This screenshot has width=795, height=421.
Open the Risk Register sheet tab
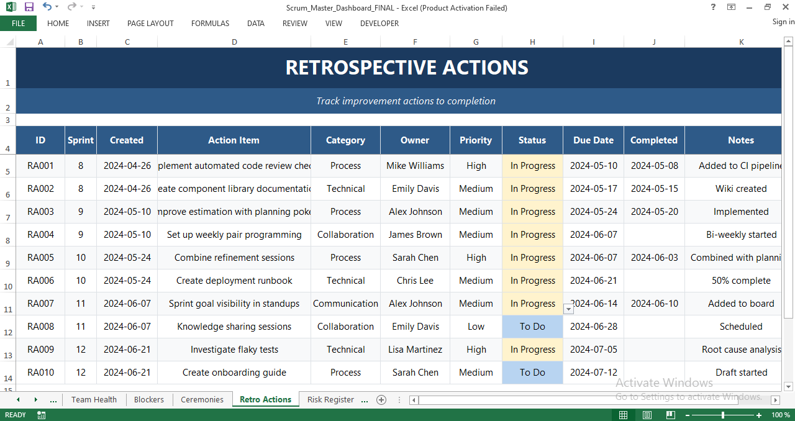pos(330,400)
